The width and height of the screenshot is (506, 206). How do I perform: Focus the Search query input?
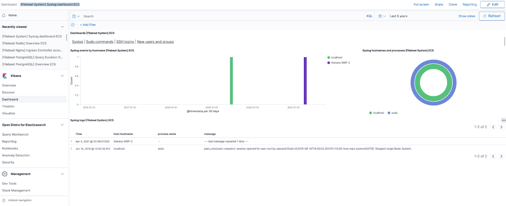click(x=223, y=16)
